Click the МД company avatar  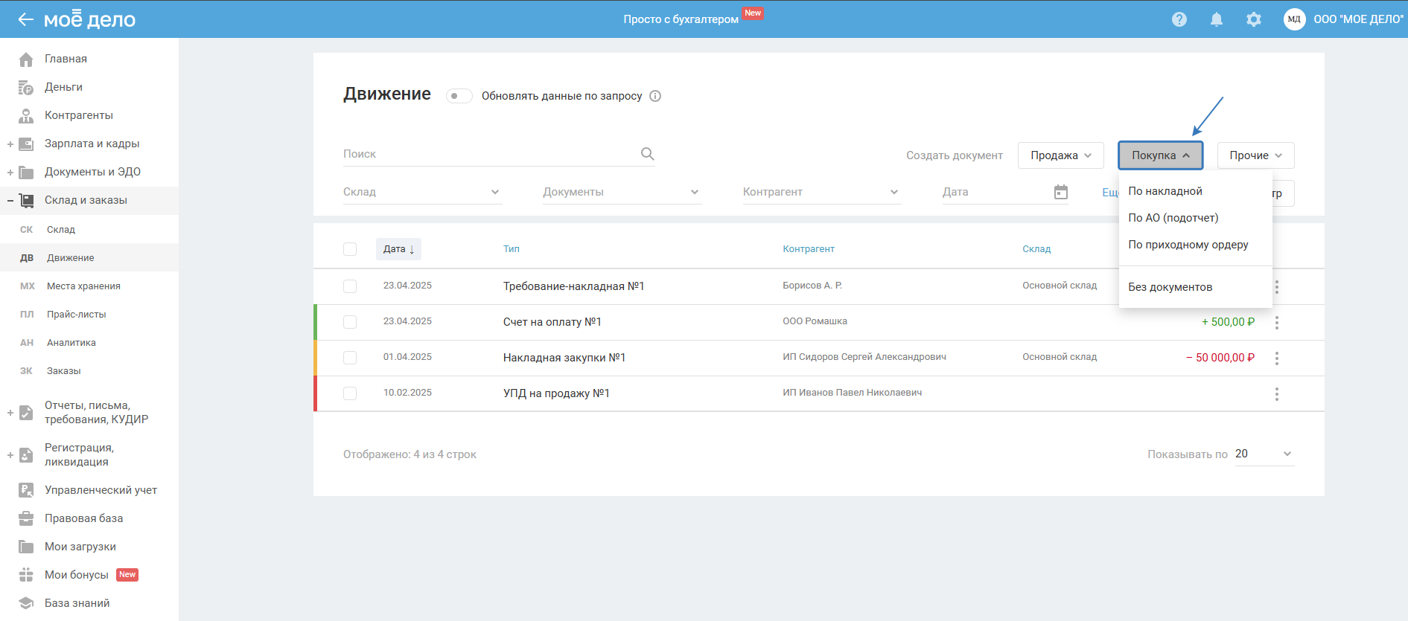(1295, 19)
